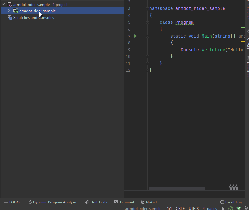249x210 pixels.
Task: Open the Database tool window
Action: (248, 67)
